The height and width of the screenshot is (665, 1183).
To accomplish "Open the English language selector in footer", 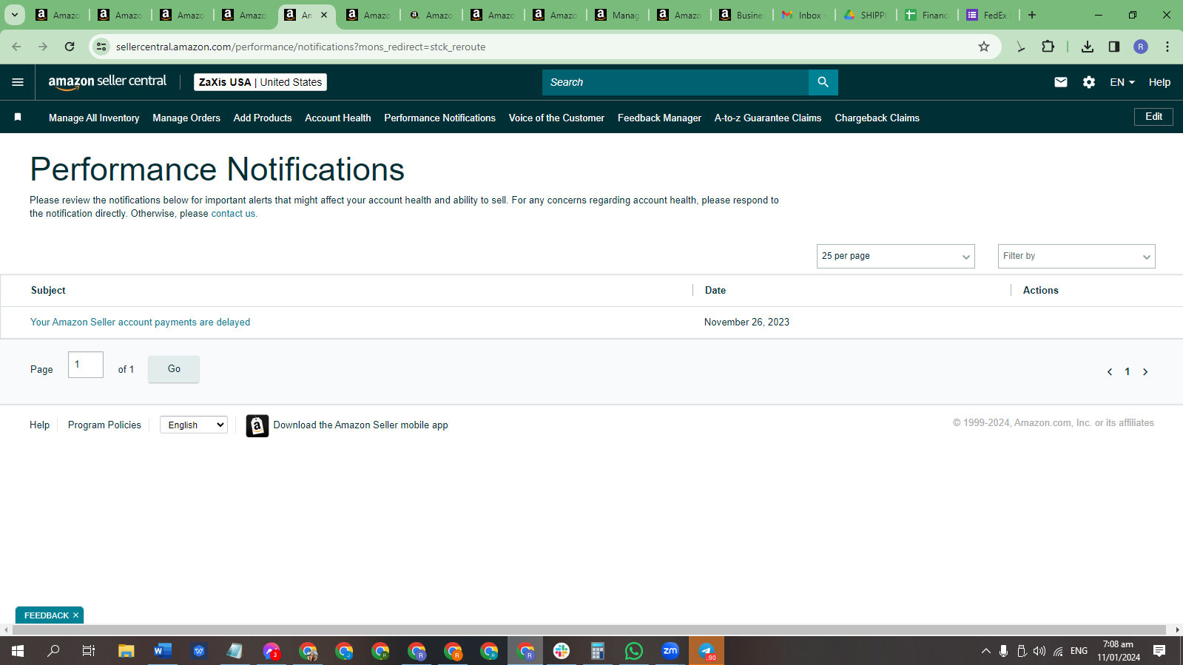I will click(194, 425).
